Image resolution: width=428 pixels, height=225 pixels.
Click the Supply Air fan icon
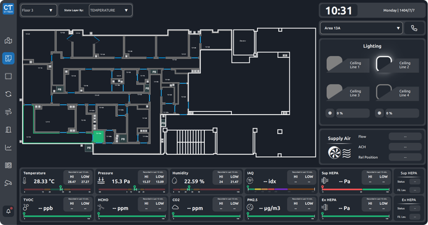pos(335,152)
